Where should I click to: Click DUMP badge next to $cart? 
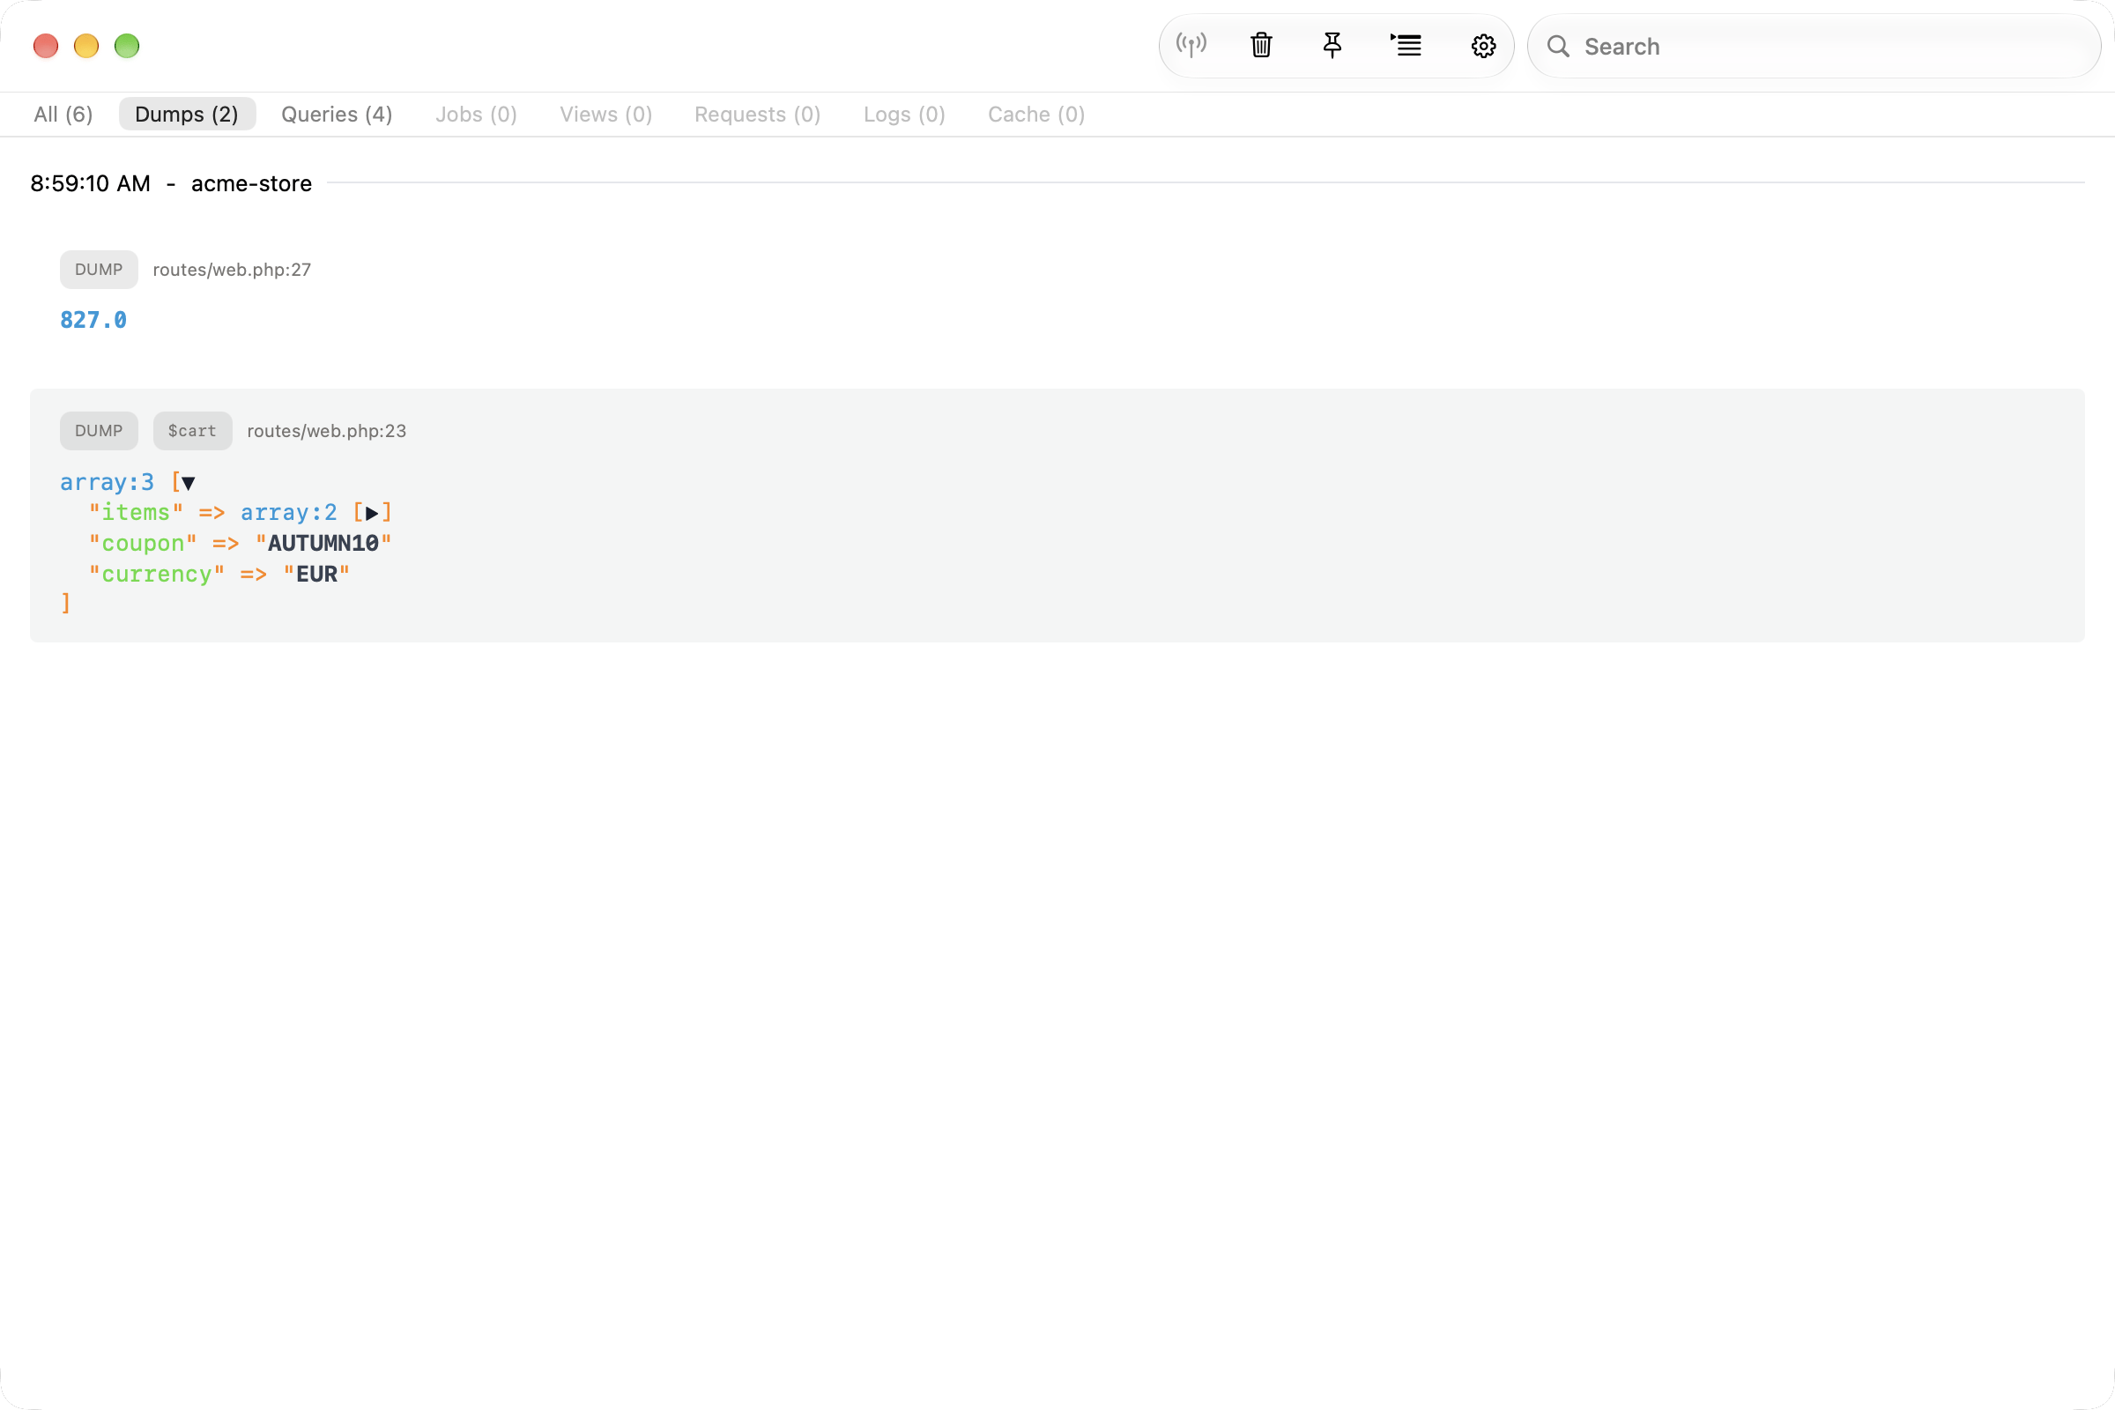pos(99,431)
